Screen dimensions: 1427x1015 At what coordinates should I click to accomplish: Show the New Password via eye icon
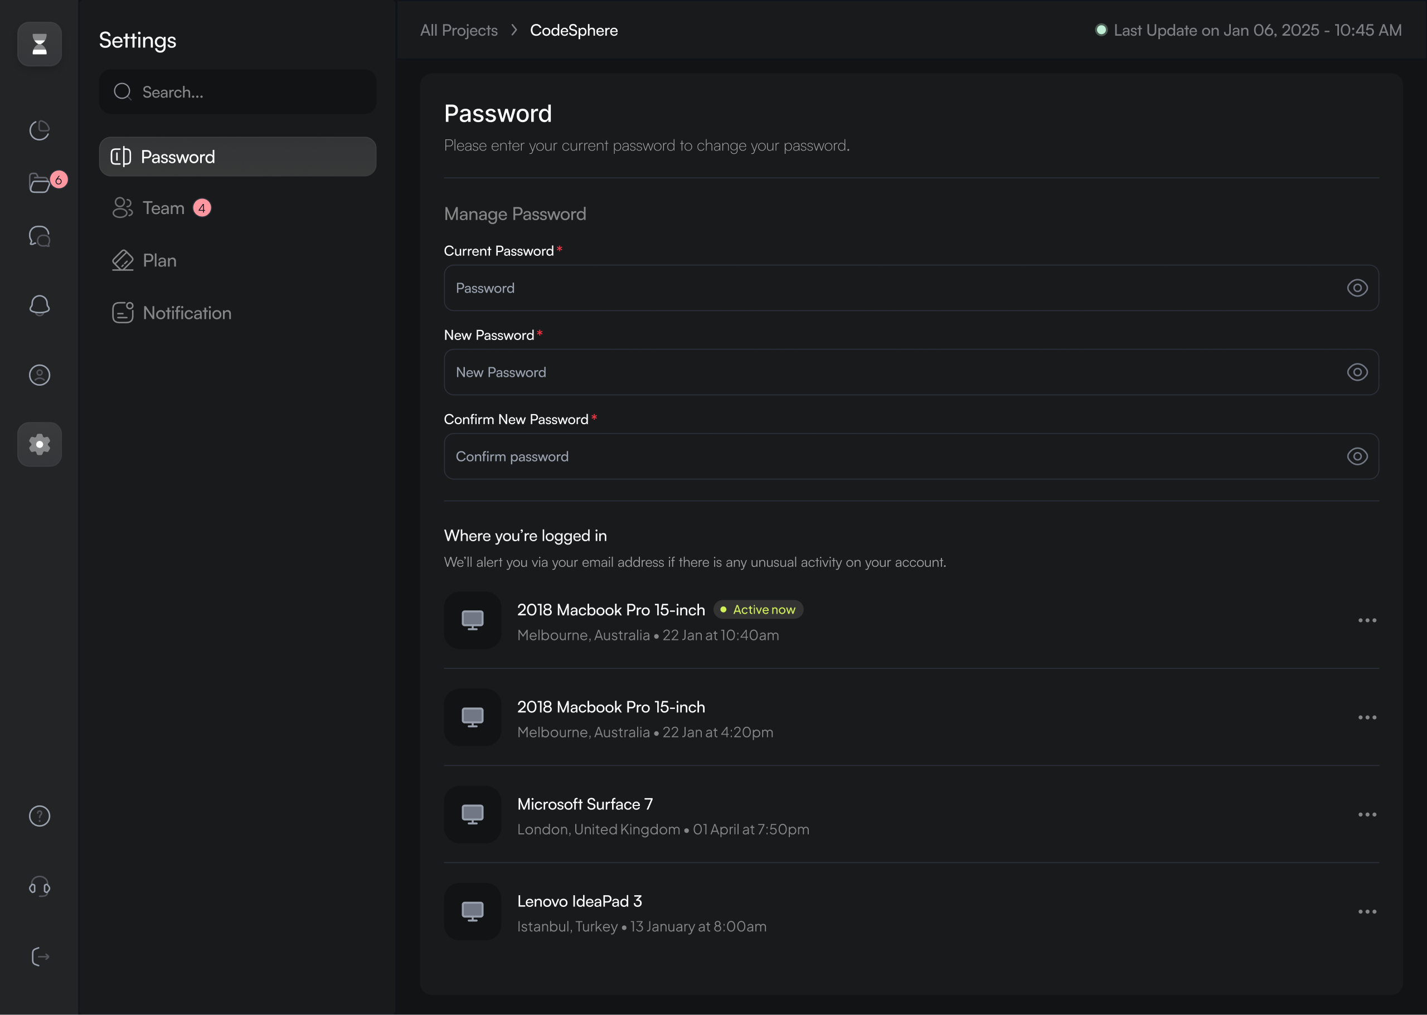[x=1357, y=372]
